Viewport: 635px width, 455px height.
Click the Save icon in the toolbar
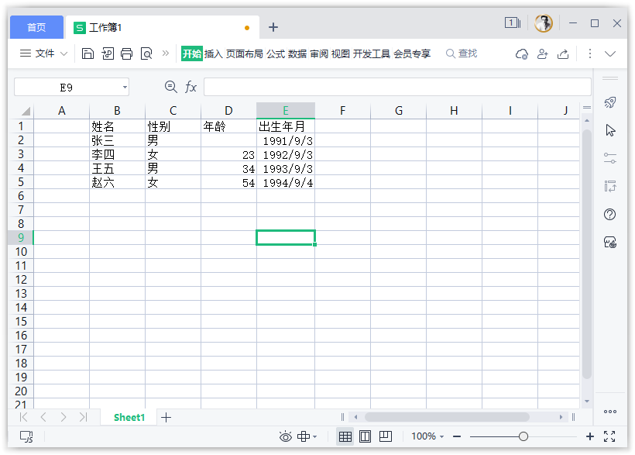tap(88, 53)
